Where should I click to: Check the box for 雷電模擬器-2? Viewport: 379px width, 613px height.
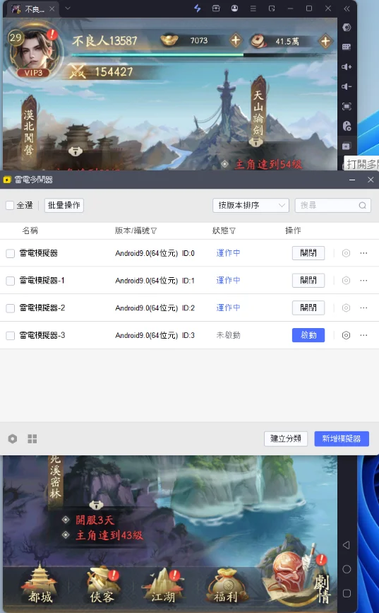click(x=11, y=308)
